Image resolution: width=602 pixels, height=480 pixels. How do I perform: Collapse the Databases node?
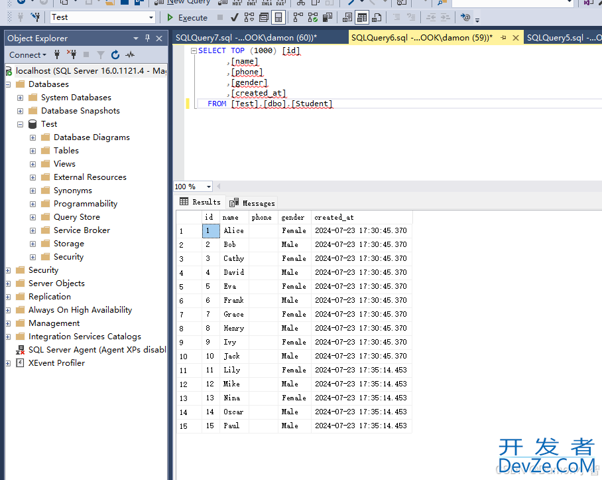click(8, 84)
